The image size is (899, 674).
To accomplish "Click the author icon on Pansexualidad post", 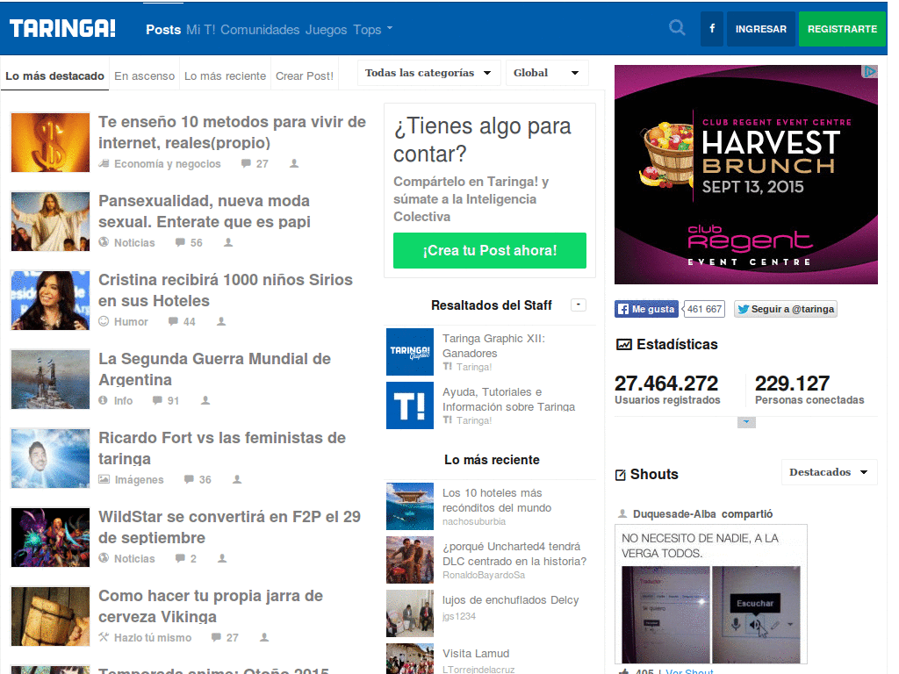I will tap(228, 242).
